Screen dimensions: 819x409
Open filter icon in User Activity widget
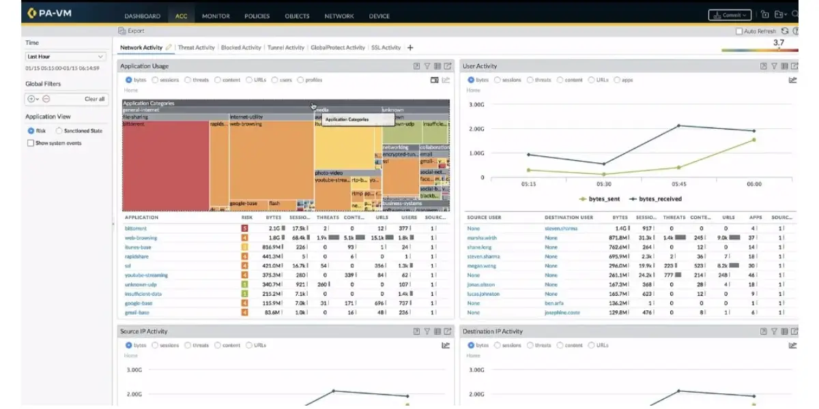(774, 66)
